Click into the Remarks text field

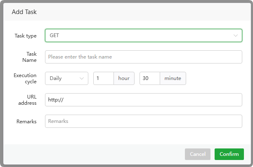(143, 121)
